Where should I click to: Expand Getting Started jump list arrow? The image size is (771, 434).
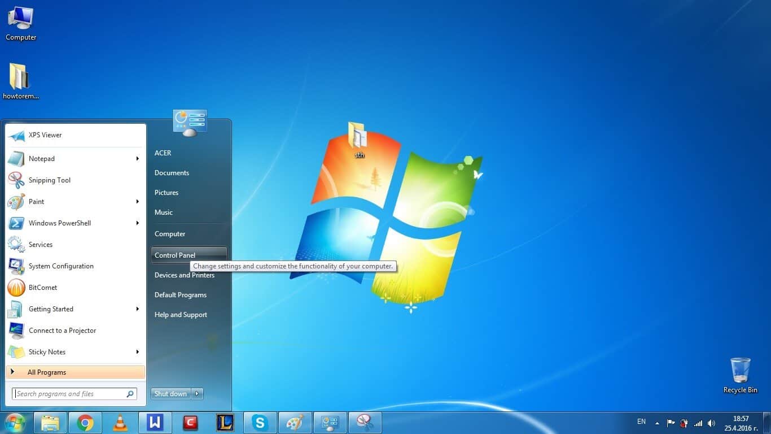click(x=138, y=309)
